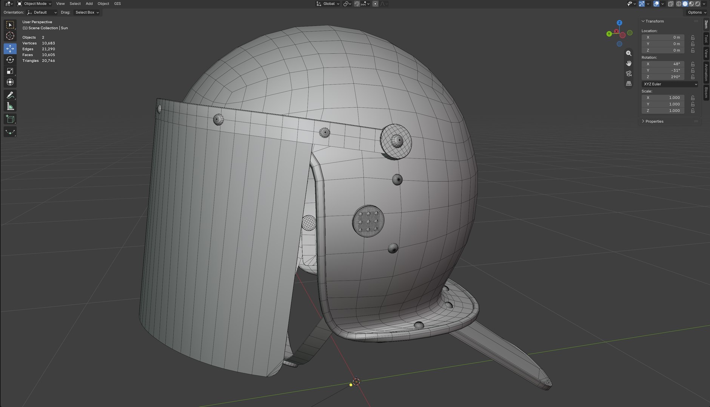Open the GIS menu

(117, 4)
